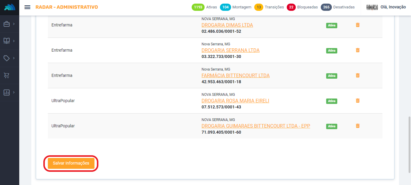Delete the DROGARIA DIMAS LTDA row
Screen dimensions: 411x185
[x=357, y=25]
